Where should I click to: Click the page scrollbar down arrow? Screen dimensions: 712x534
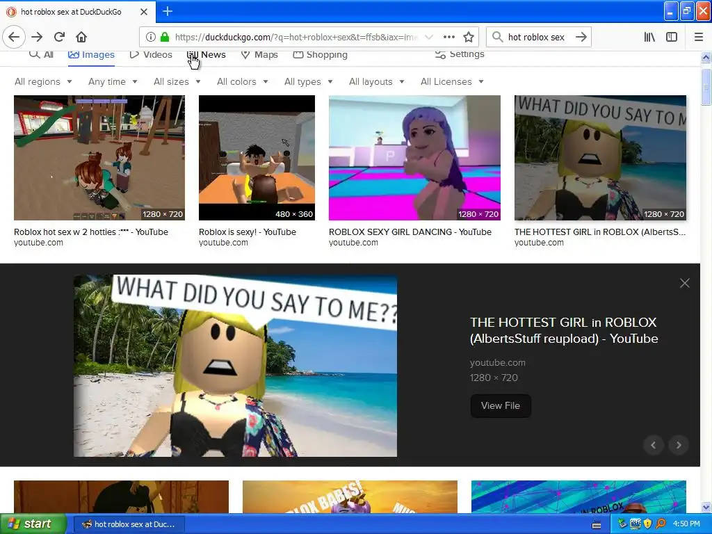(706, 507)
